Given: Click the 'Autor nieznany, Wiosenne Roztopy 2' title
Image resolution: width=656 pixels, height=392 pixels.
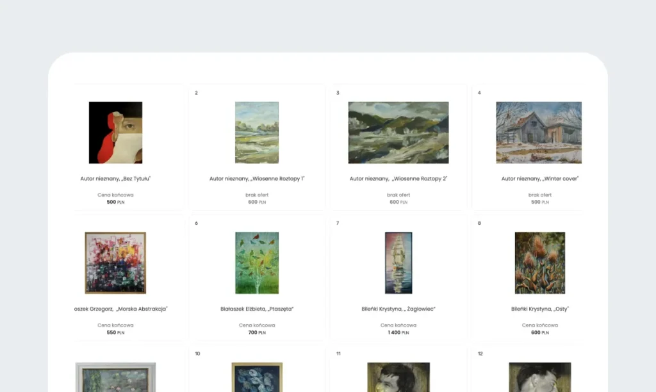Looking at the screenshot, I should click(398, 179).
